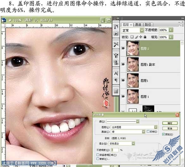Close the Apply Image dialog
The image size is (185, 167).
click(x=177, y=115)
